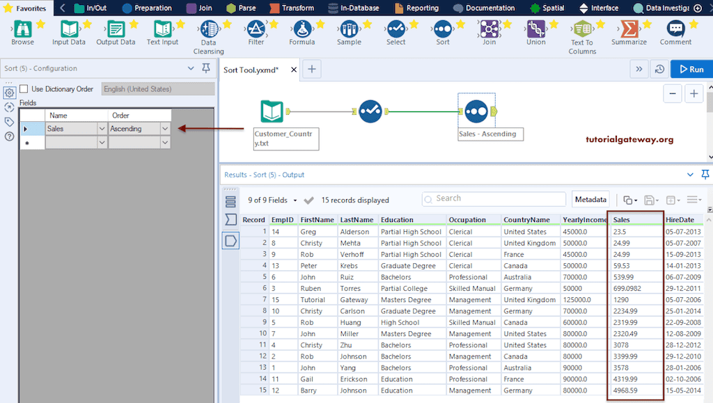Viewport: 713px width, 403px height.
Task: Pick the Filter tool from palette
Action: [256, 29]
